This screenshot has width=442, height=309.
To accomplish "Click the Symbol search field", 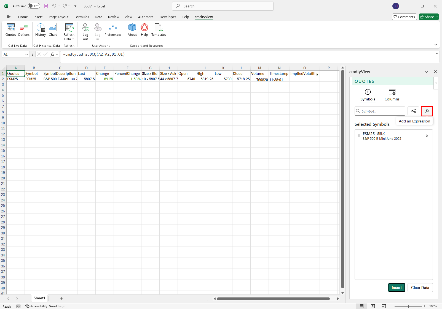I will [380, 111].
